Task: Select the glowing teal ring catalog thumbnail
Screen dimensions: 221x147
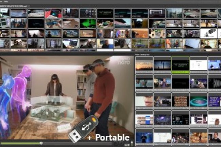Action: [199, 100]
